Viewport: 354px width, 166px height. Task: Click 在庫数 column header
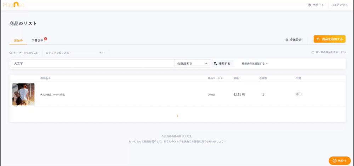[x=263, y=78]
